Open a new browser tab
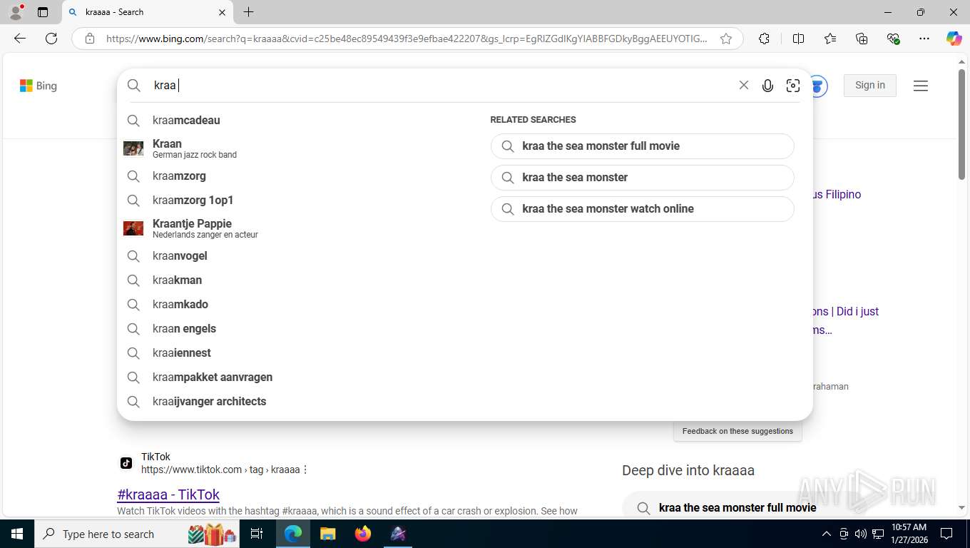The height and width of the screenshot is (548, 970). pyautogui.click(x=248, y=12)
